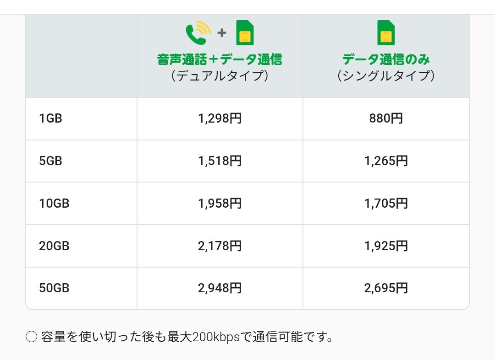Pick the 50GB row label
This screenshot has width=495, height=360.
coord(54,288)
